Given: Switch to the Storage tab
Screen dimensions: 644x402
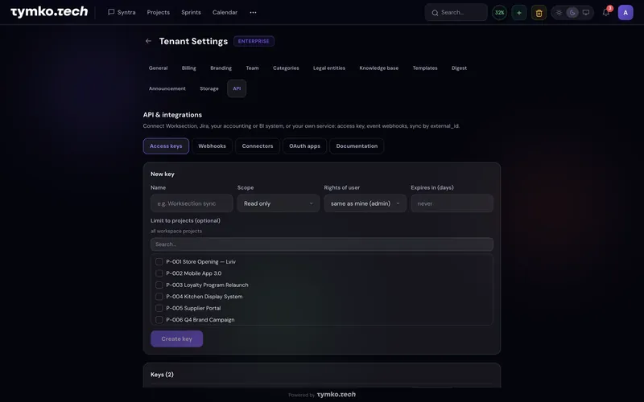Looking at the screenshot, I should (209, 88).
